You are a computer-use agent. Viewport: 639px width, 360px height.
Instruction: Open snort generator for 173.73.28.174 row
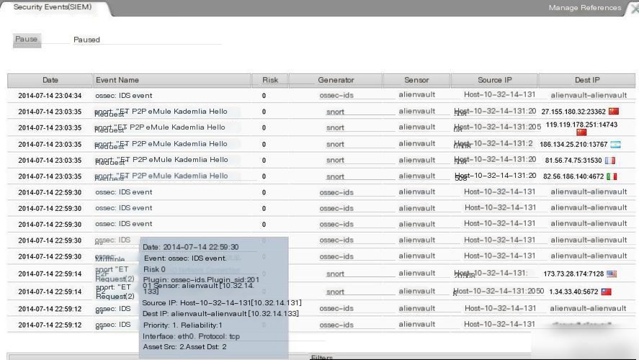[335, 274]
